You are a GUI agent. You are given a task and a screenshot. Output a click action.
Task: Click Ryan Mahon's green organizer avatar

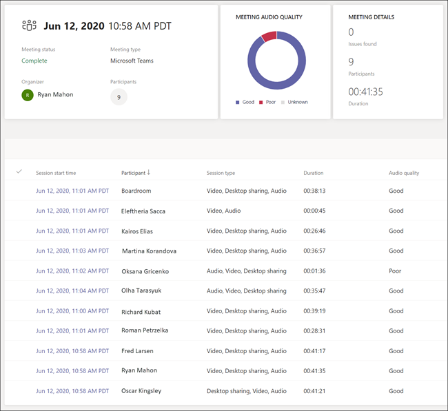[28, 95]
